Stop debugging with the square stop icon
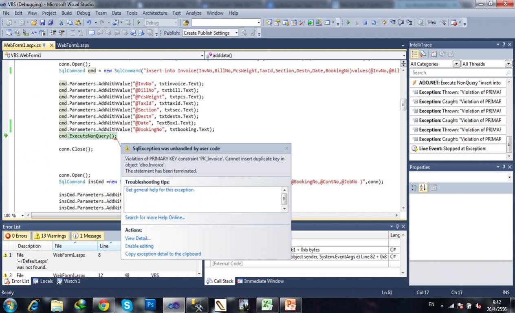515x313 pixels. pos(365,23)
